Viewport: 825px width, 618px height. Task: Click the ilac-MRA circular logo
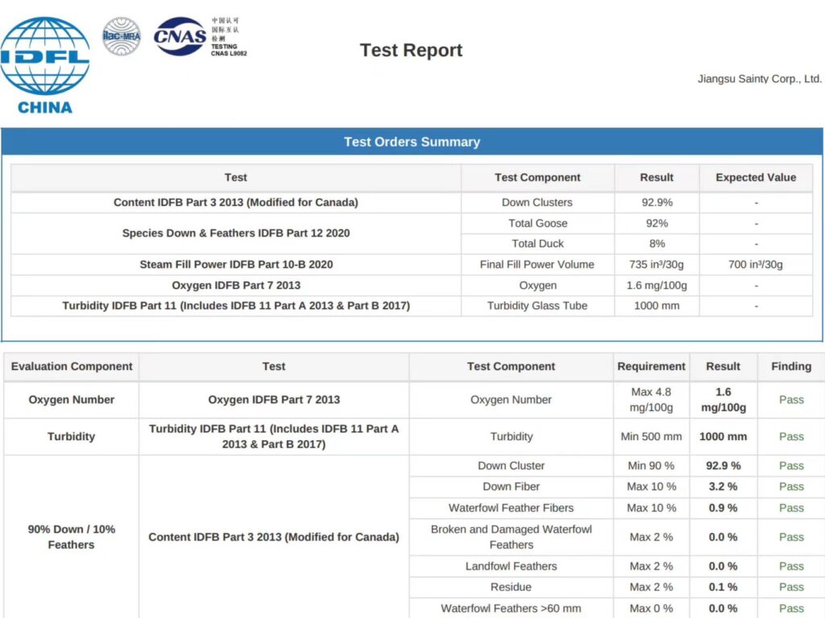(121, 36)
